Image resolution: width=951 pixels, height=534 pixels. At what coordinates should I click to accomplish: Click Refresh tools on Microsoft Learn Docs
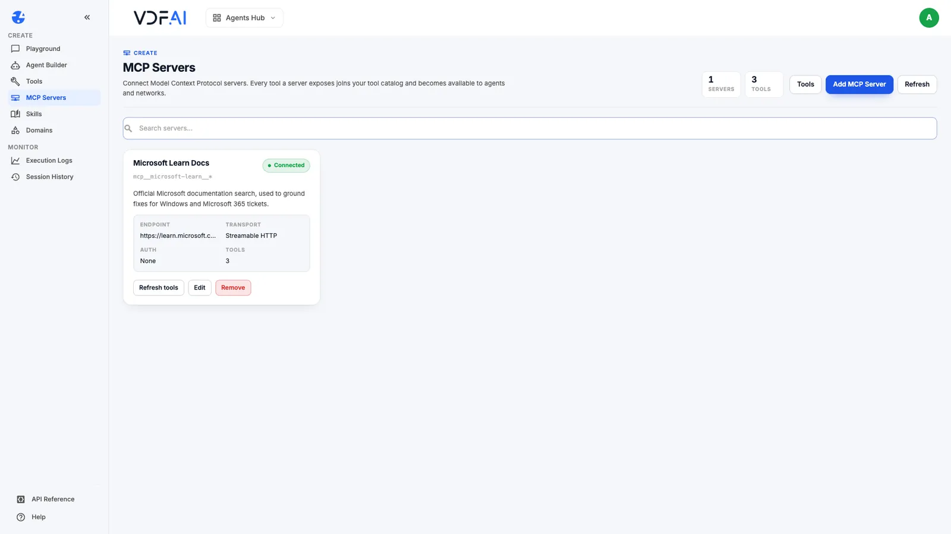[159, 288]
